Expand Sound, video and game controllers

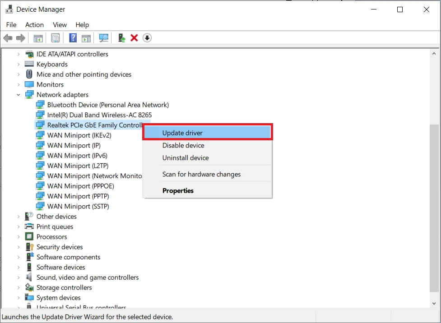coord(19,277)
